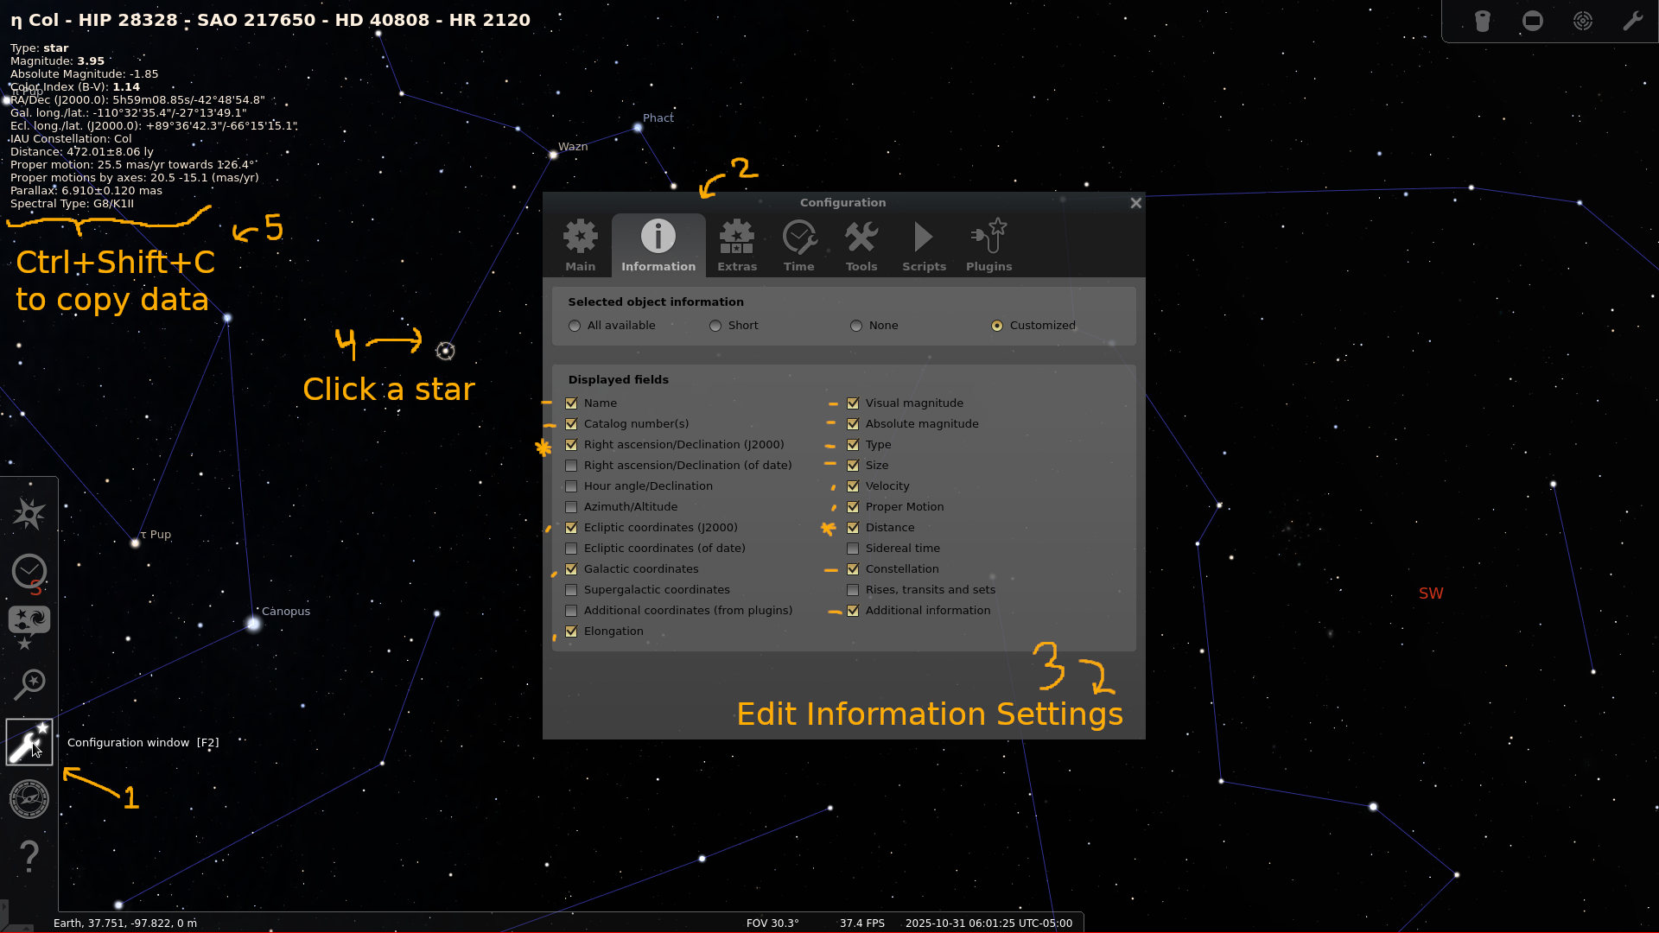Open the Date/time window clock icon
Viewport: 1659px width, 933px height.
pos(29,571)
